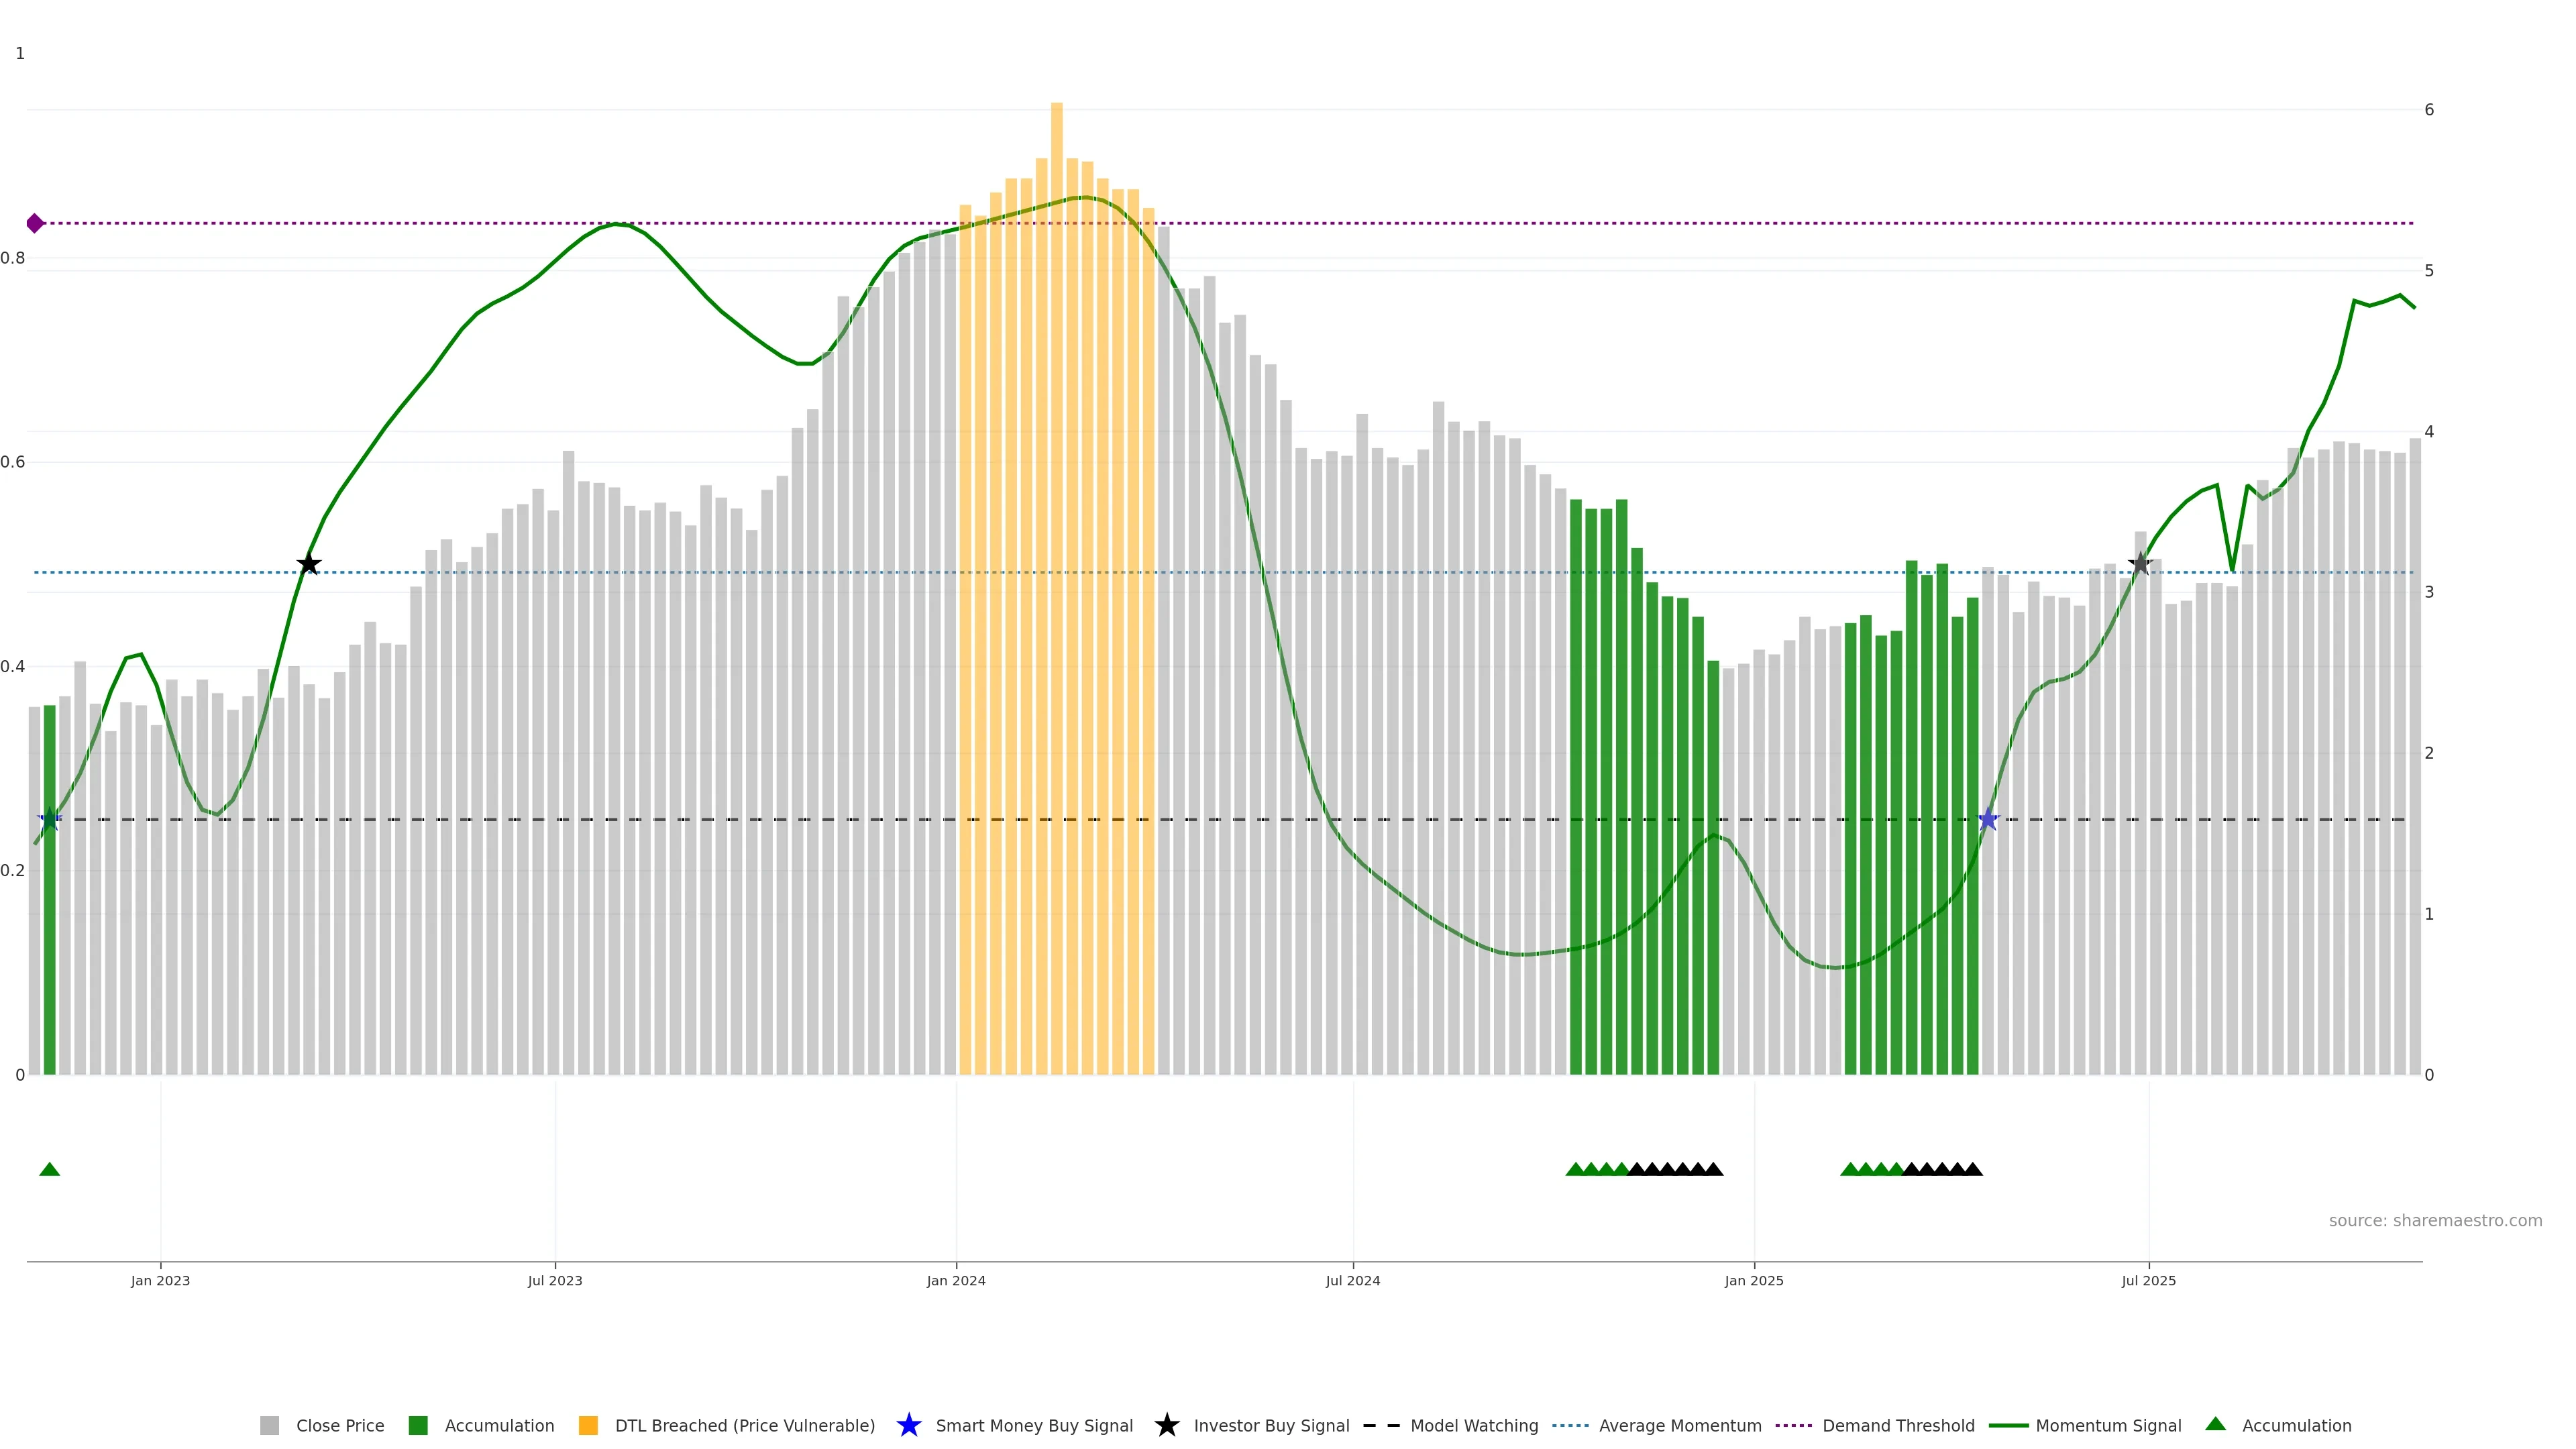
Task: Click the green triangle icon in the legend
Action: point(2215,1424)
